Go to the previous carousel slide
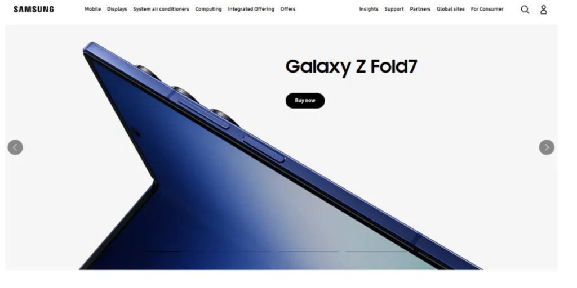The width and height of the screenshot is (577, 288). pos(15,147)
